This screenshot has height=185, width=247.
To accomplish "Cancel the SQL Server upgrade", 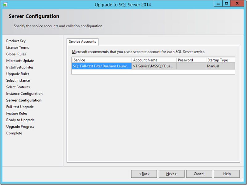I will tap(199, 174).
